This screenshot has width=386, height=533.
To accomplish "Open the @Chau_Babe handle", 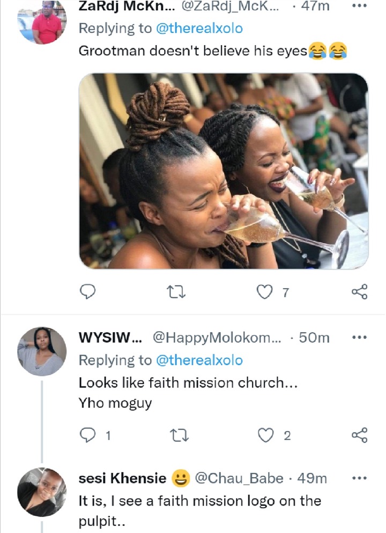I will [x=238, y=478].
